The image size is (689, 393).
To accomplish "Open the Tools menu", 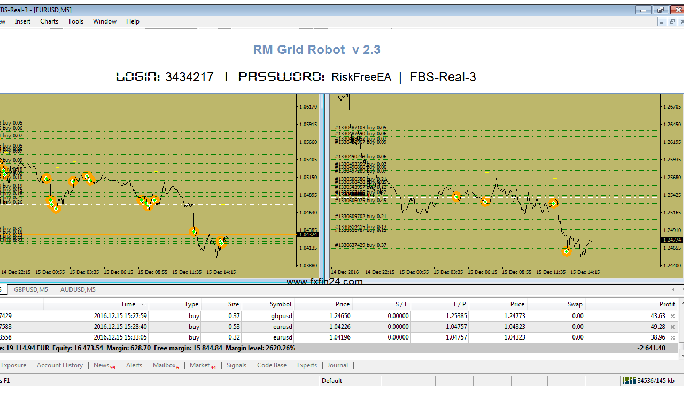I will pos(75,21).
